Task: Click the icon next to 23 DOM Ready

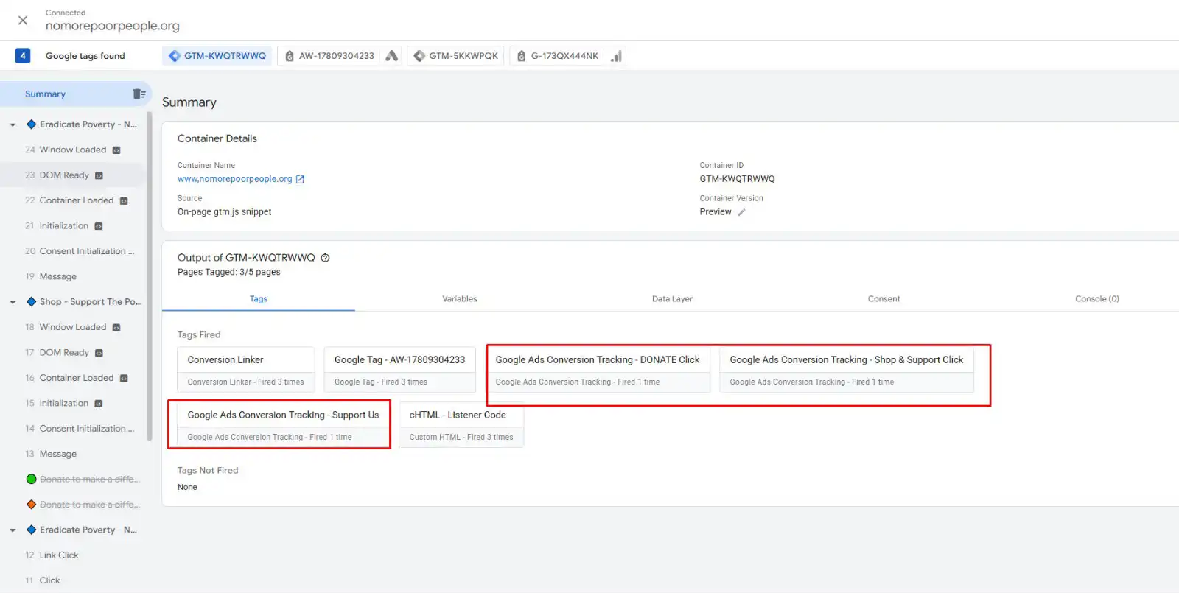Action: coord(99,175)
